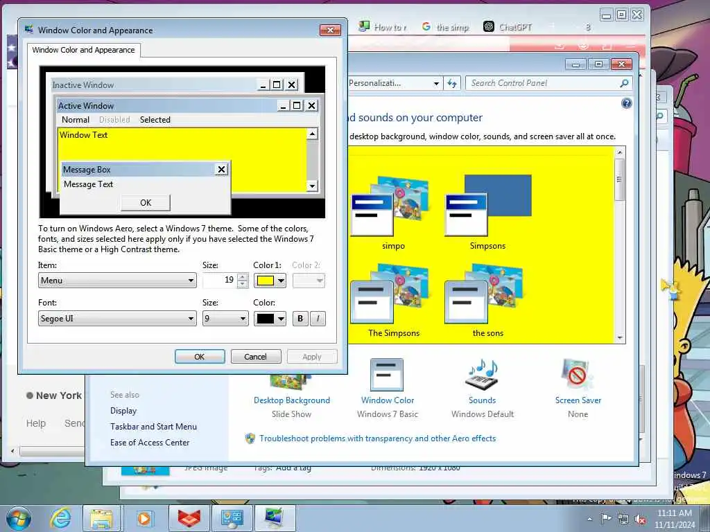The image size is (710, 532).
Task: Toggle Italic font button
Action: 318,319
